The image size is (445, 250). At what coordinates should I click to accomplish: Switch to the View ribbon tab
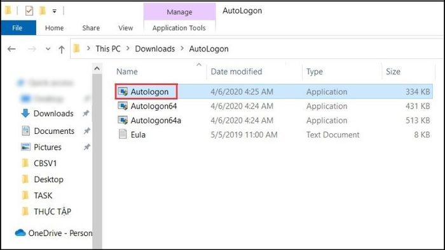point(125,28)
